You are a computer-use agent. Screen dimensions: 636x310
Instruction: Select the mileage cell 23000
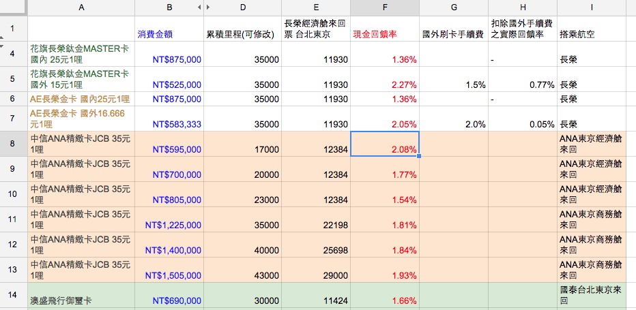point(242,193)
